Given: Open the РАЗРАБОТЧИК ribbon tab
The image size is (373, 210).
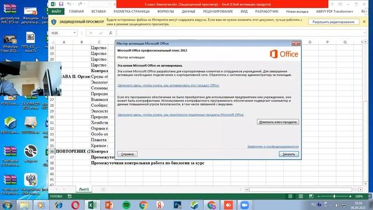Looking at the screenshot, I should click(267, 11).
